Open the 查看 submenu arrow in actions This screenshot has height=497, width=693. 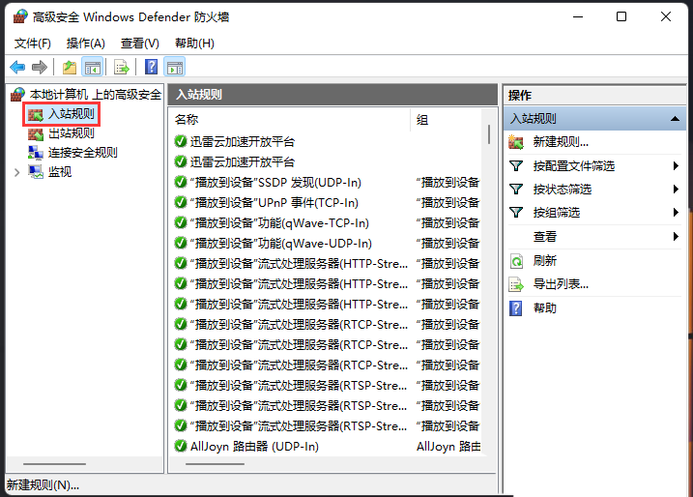pyautogui.click(x=676, y=237)
